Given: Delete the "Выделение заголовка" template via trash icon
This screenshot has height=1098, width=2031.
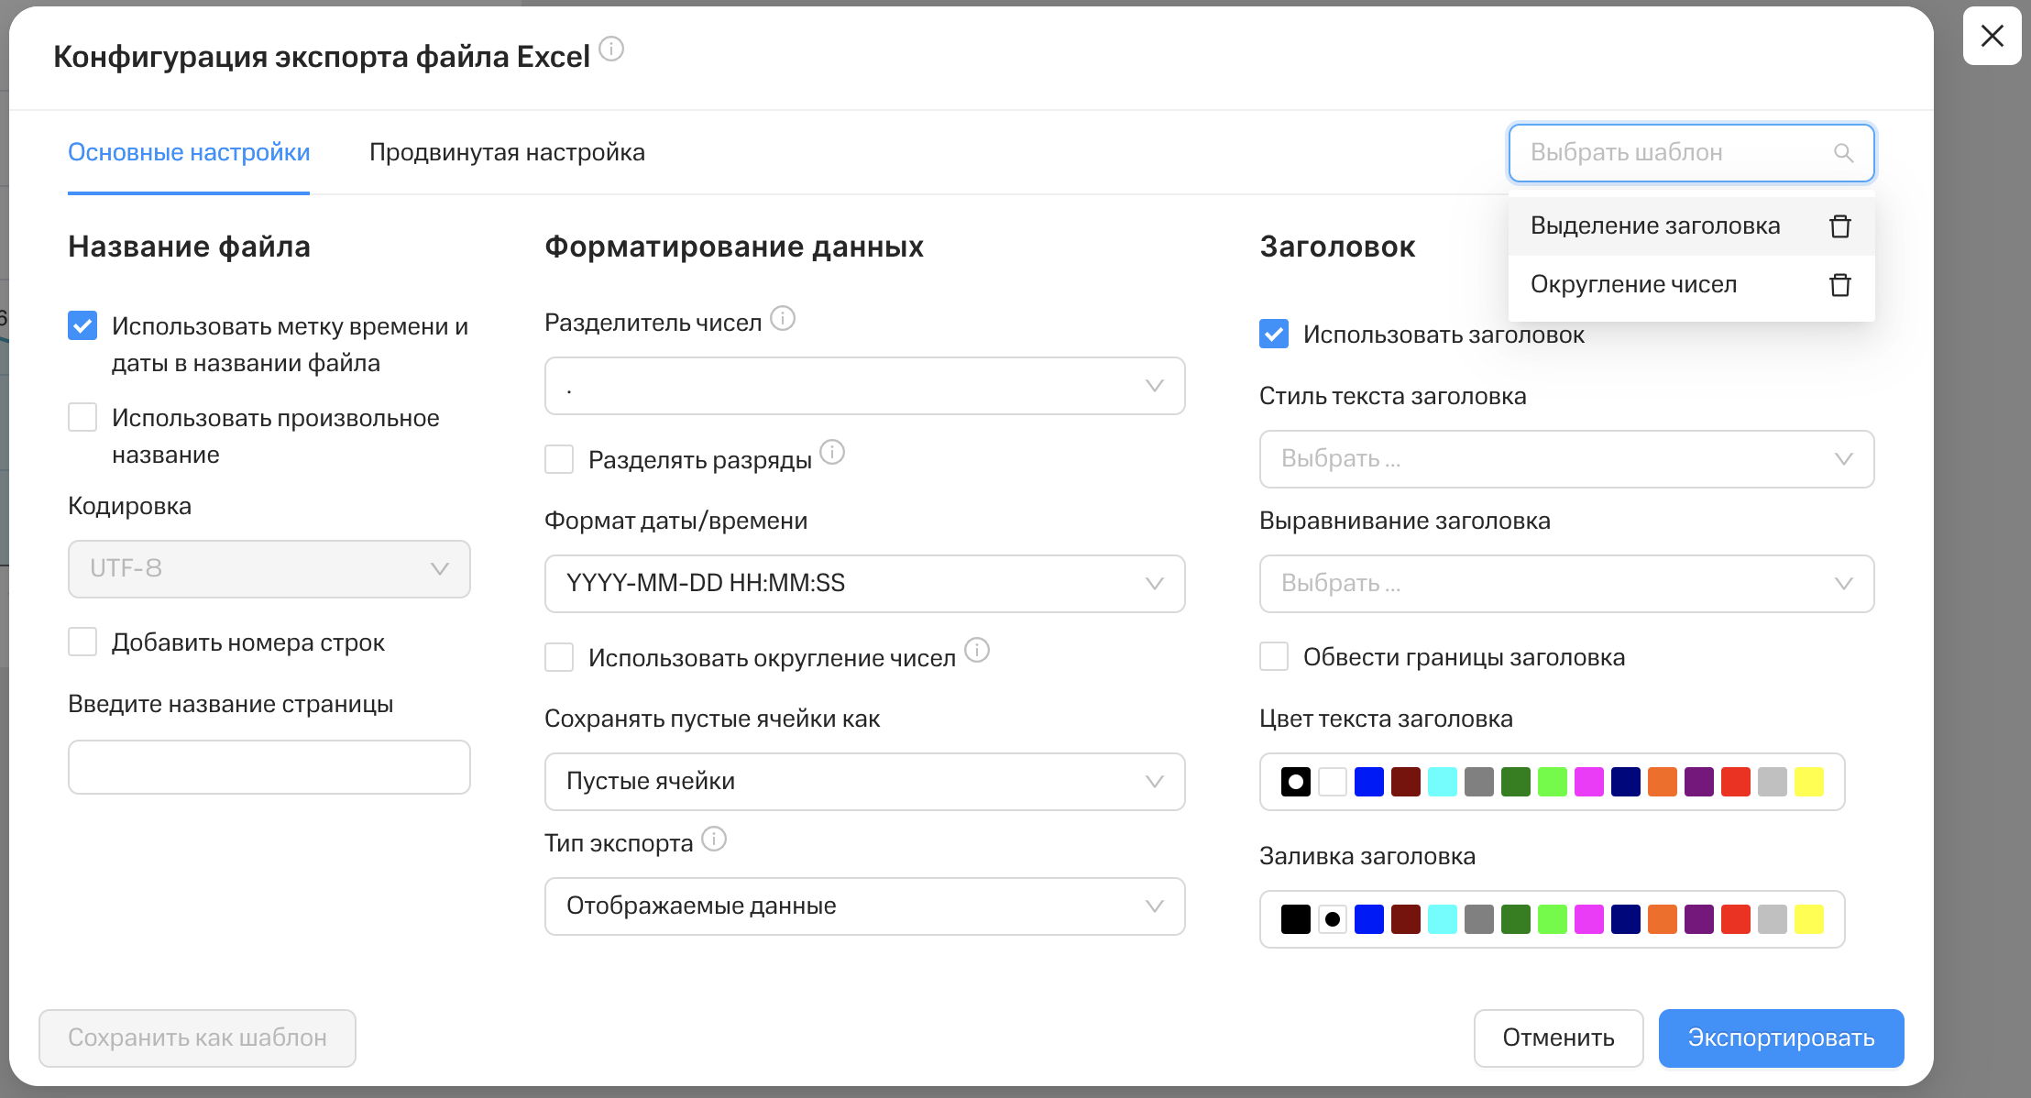Looking at the screenshot, I should [1839, 226].
